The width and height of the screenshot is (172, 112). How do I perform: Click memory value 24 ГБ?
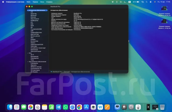[75, 21]
